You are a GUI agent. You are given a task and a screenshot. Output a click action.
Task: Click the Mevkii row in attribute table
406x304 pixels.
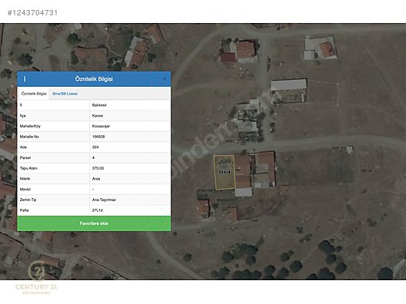tap(94, 189)
